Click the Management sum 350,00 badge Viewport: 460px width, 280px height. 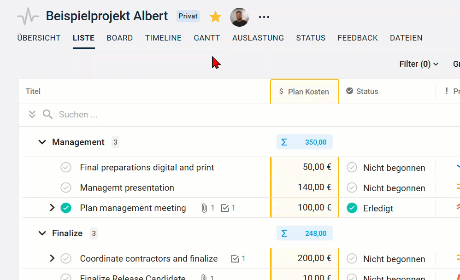(x=305, y=142)
